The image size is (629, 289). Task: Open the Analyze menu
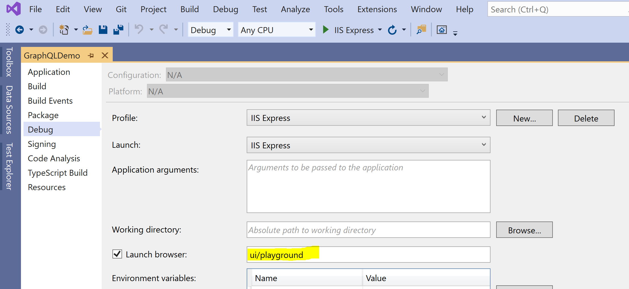coord(295,9)
